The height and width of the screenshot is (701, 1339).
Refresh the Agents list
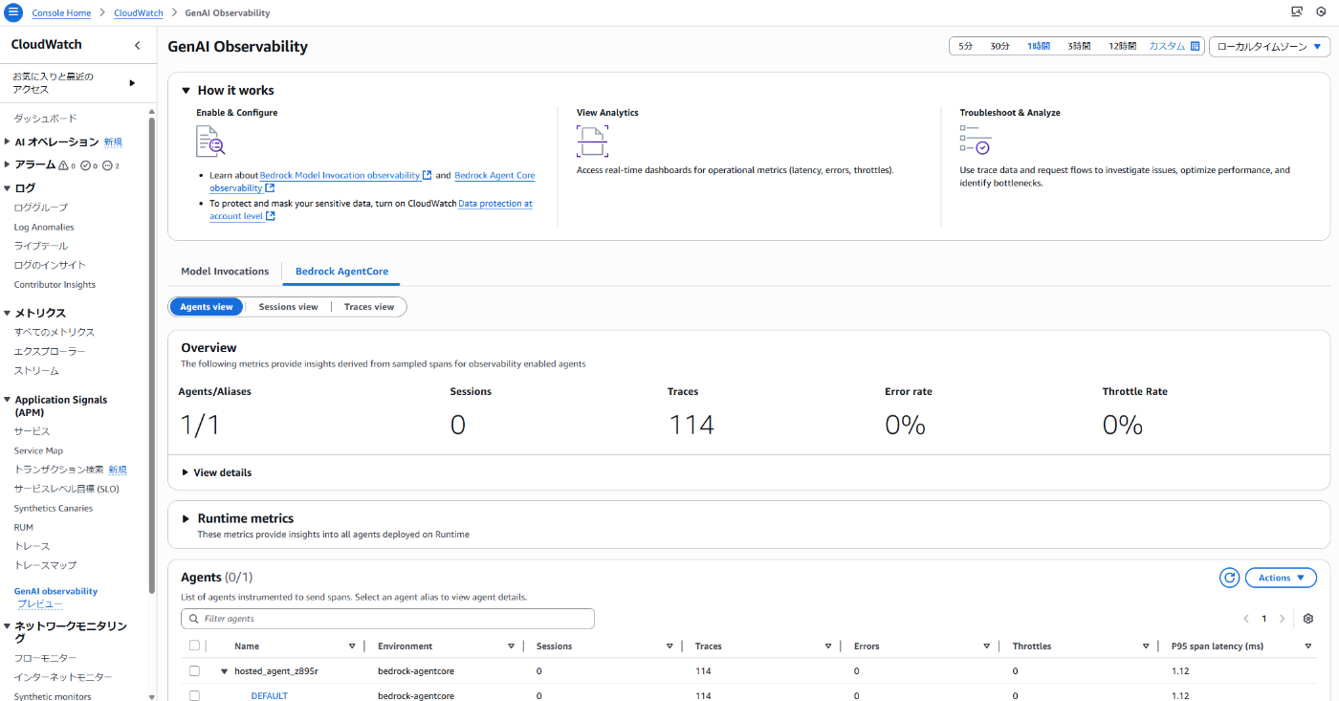coord(1230,578)
